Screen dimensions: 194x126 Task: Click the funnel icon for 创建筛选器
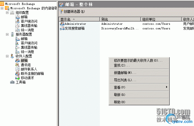(61, 11)
